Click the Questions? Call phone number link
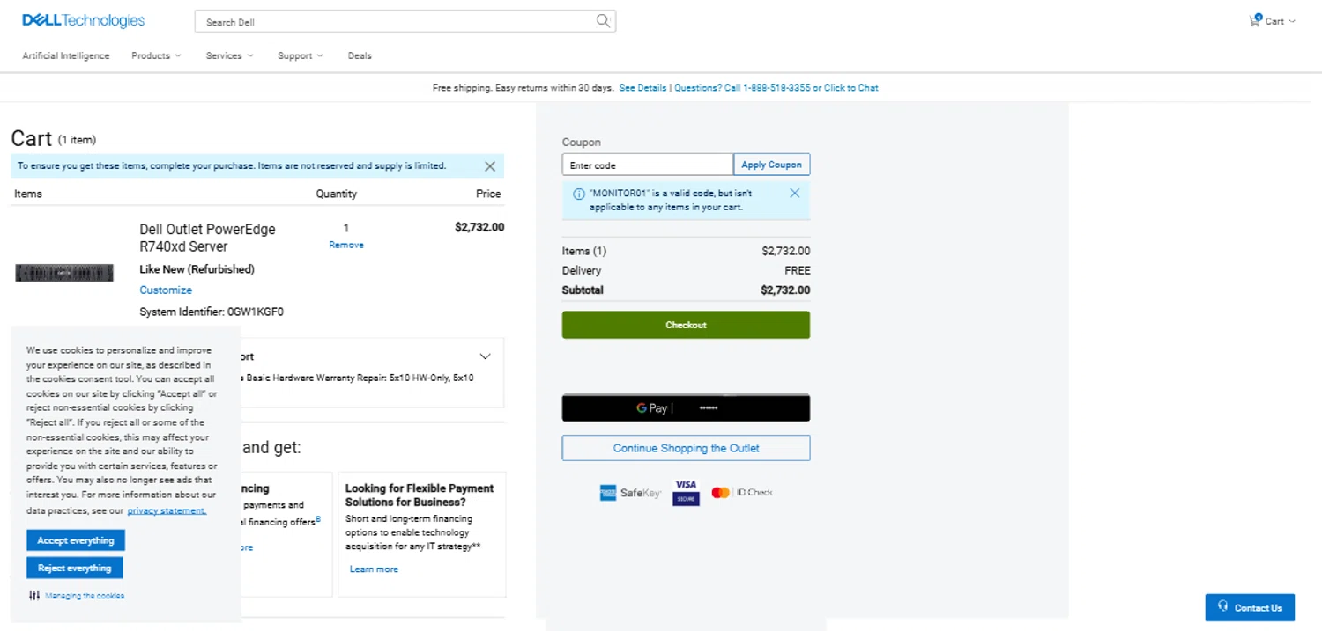Screen dimensions: 1322x631 pos(742,88)
